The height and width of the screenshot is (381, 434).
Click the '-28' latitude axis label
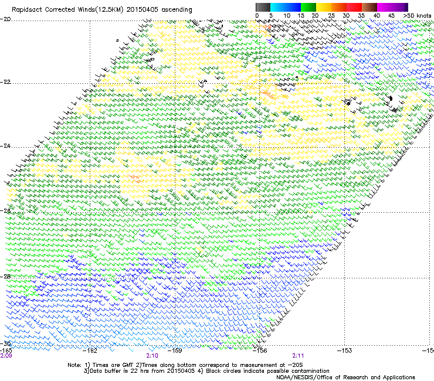5,277
